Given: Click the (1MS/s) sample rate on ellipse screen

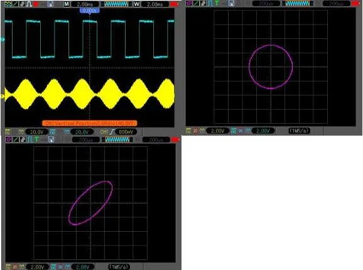Looking at the screenshot, I should (x=119, y=267).
